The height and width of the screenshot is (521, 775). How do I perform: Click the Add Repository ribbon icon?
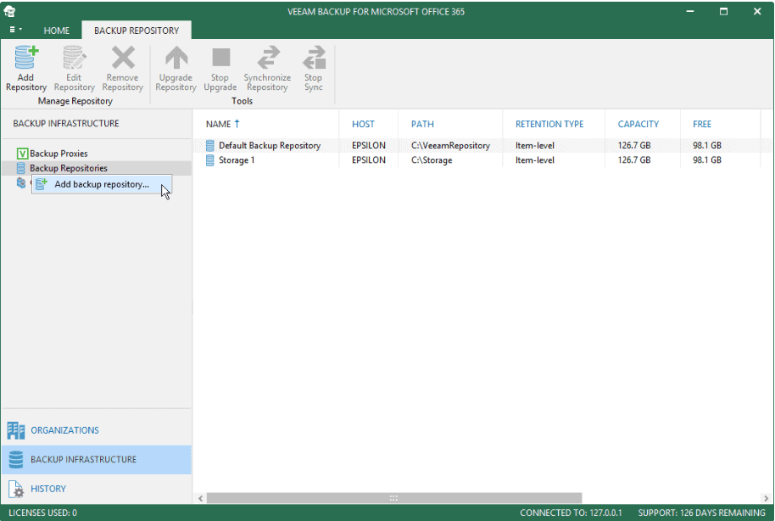pos(25,58)
